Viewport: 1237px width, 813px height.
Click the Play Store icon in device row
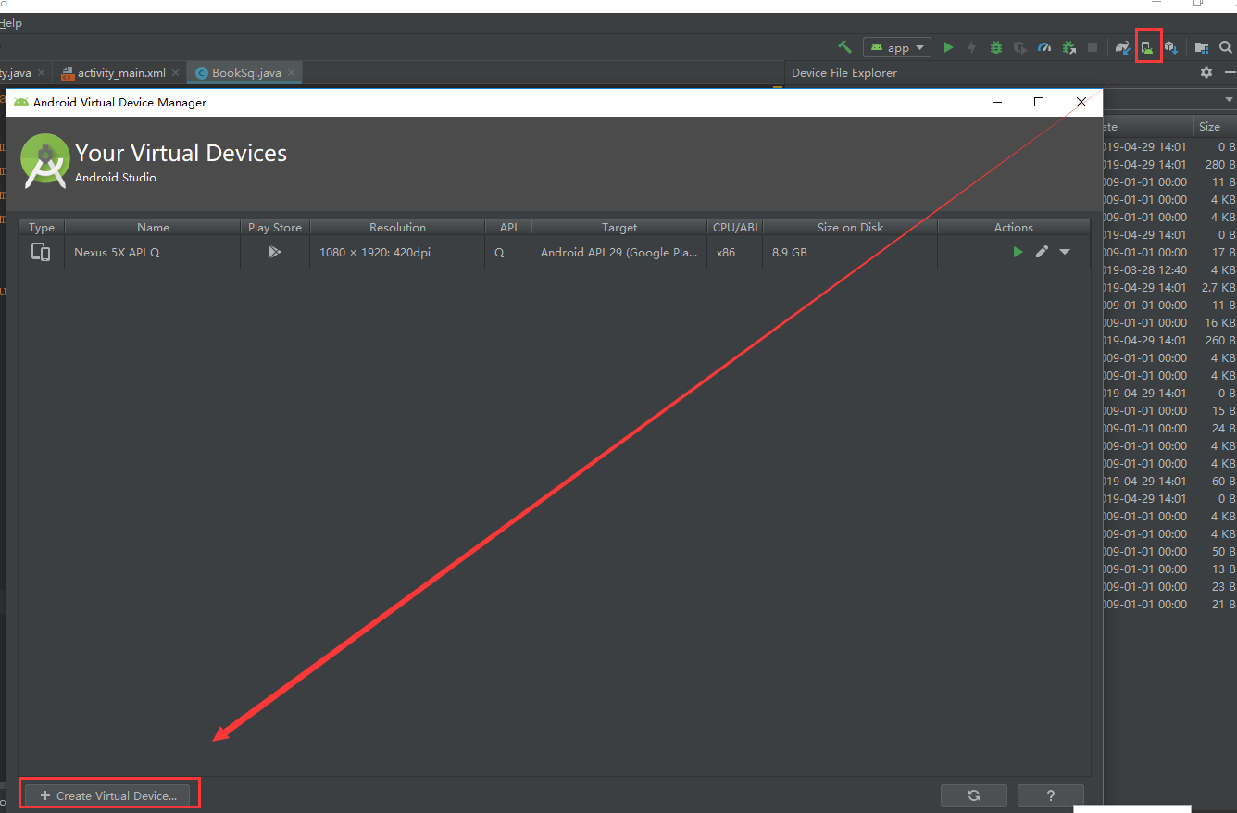pyautogui.click(x=275, y=252)
